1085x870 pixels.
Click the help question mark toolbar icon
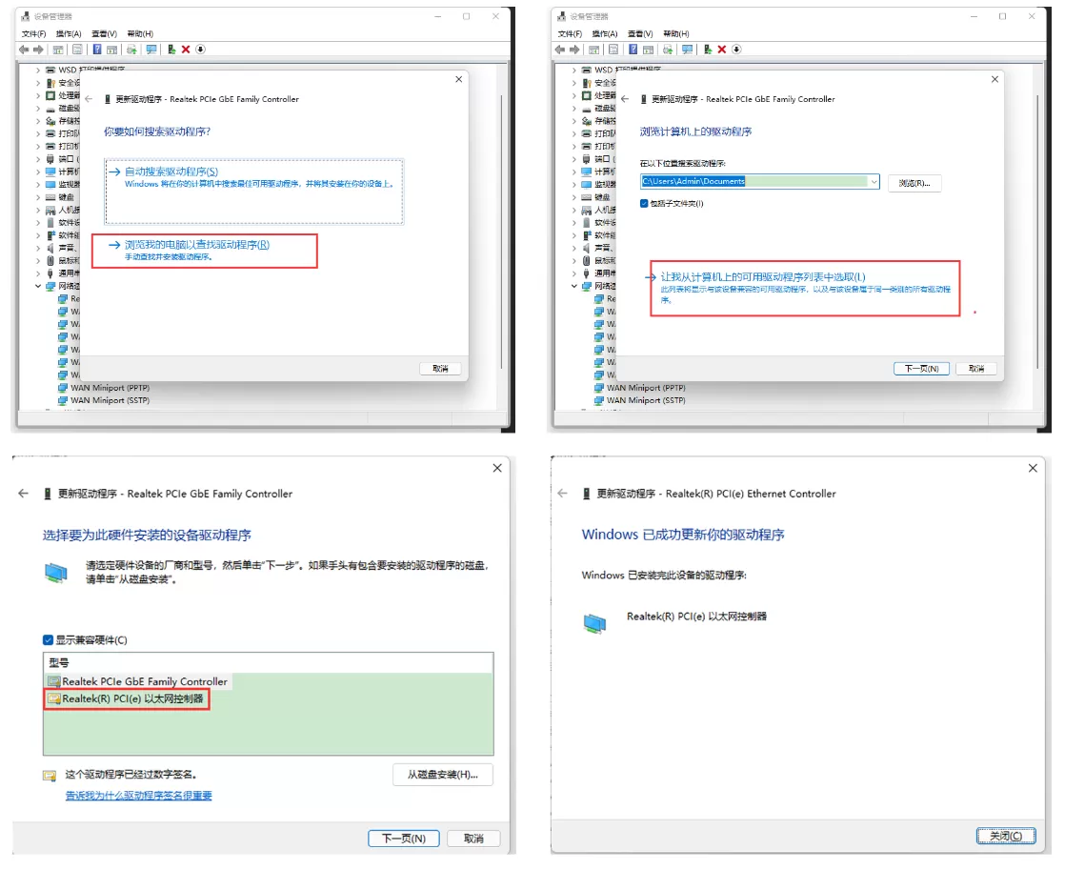pos(96,50)
